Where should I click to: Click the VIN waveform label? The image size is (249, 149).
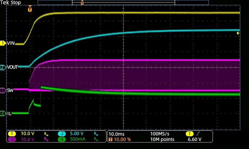click(x=11, y=43)
